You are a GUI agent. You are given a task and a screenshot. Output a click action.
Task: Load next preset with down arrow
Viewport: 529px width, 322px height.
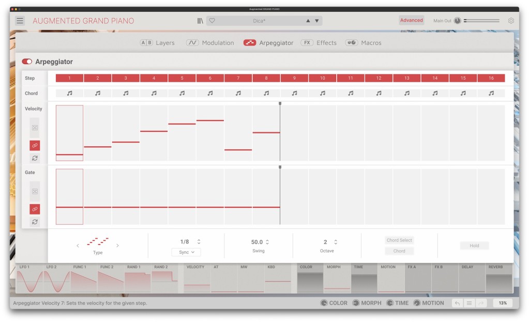coord(318,21)
